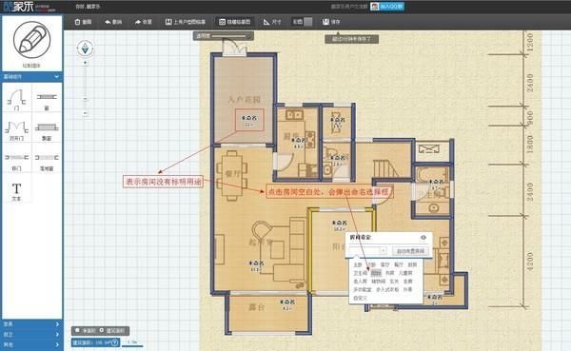Choose 卫生间 from room name list
Image resolution: width=571 pixels, height=351 pixels.
tap(360, 273)
